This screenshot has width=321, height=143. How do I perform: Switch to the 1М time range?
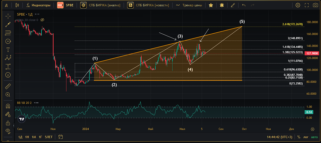point(34,137)
